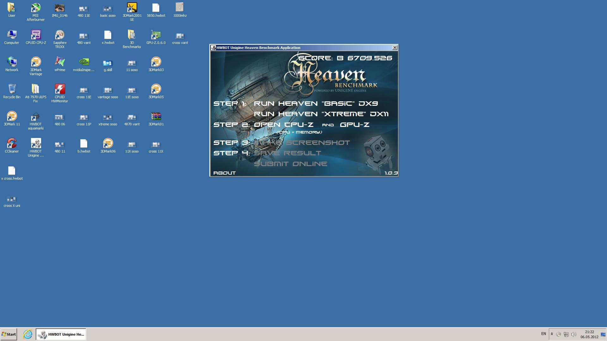Launch HWBOT Unigine desktop shortcut

[x=36, y=148]
